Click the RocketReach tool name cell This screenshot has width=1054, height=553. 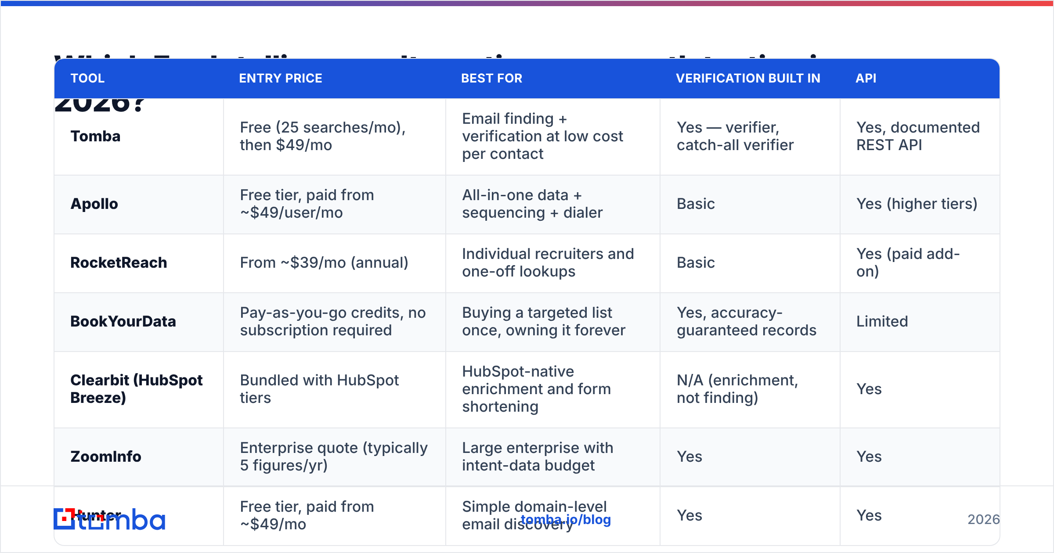pyautogui.click(x=139, y=263)
